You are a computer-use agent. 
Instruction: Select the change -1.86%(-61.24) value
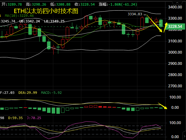point(123,4)
